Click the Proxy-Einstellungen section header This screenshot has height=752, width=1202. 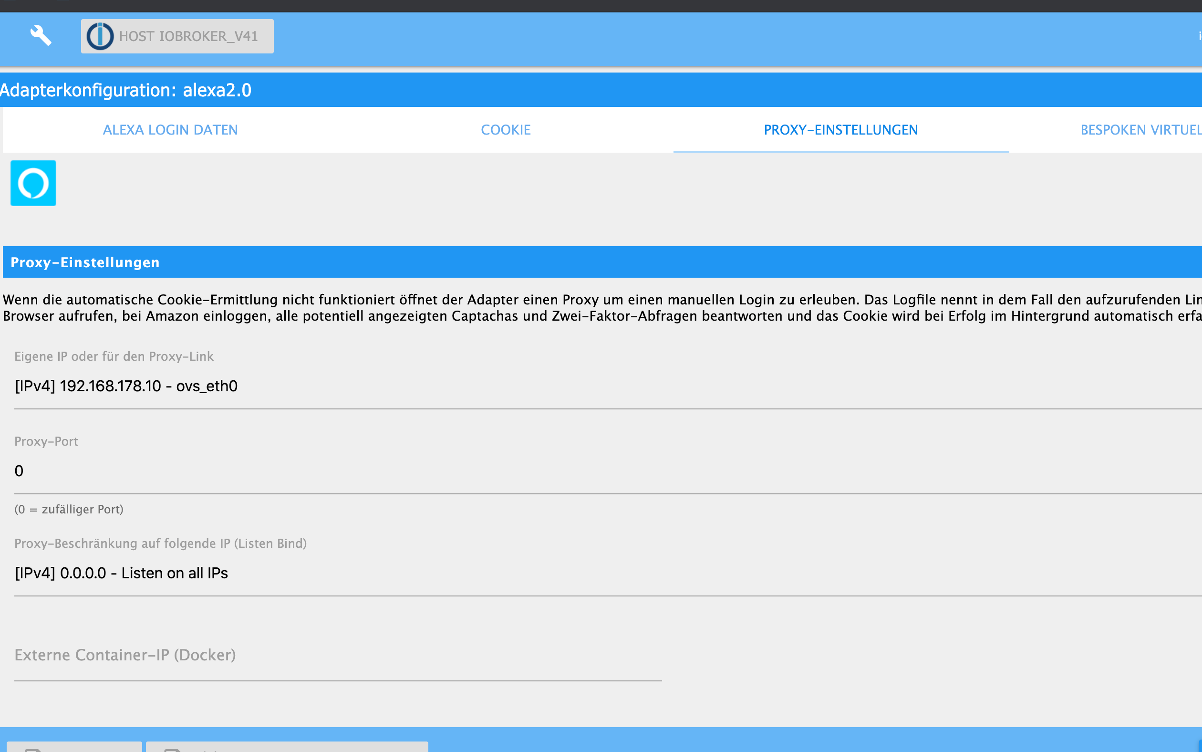pos(85,262)
